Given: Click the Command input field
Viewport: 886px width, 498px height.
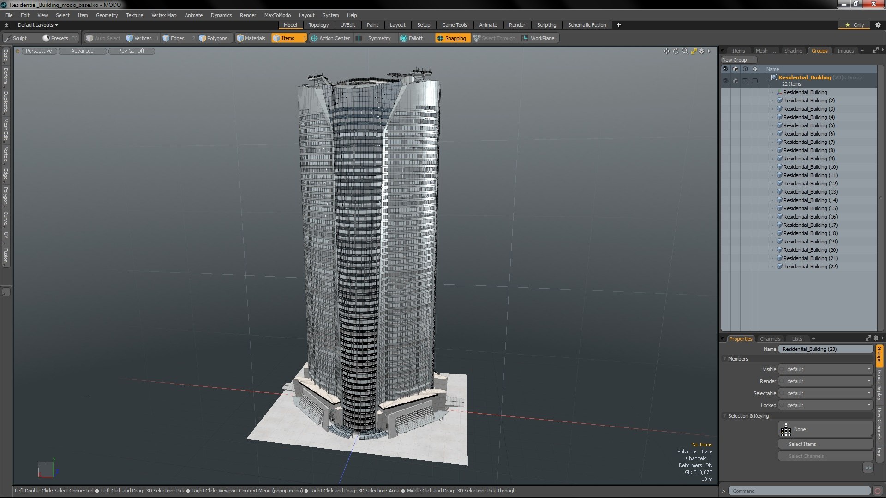Looking at the screenshot, I should pyautogui.click(x=800, y=491).
